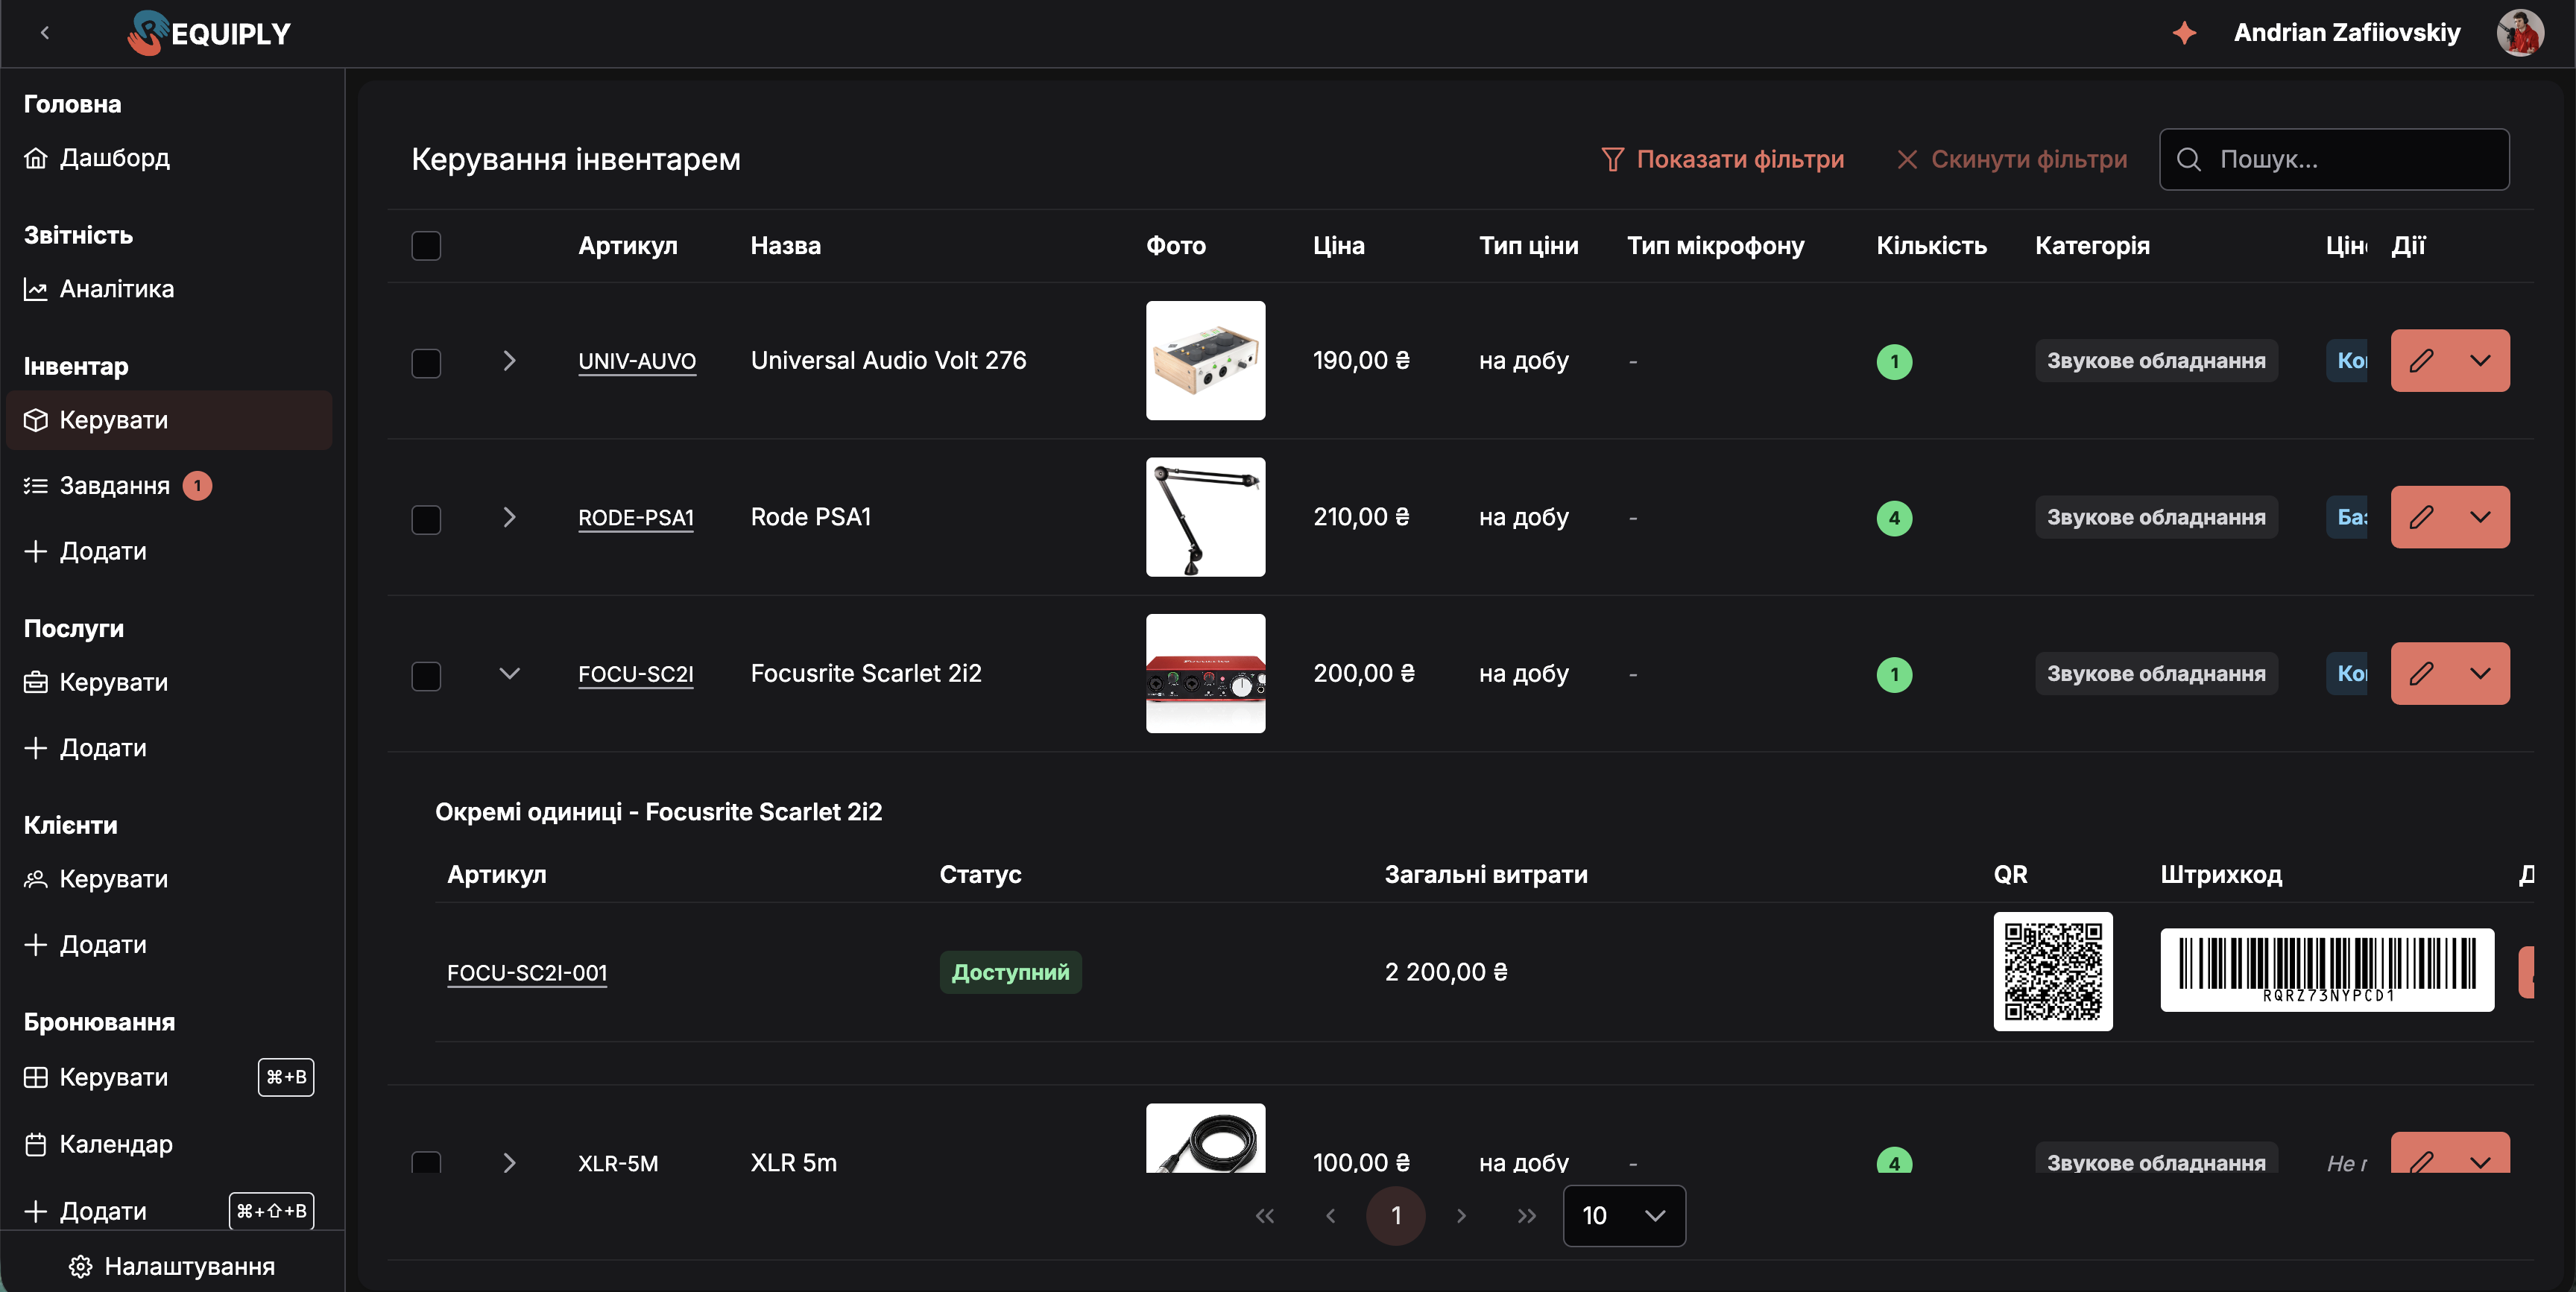Open Керувати under Клієнти
2576x1292 pixels.
pos(169,879)
